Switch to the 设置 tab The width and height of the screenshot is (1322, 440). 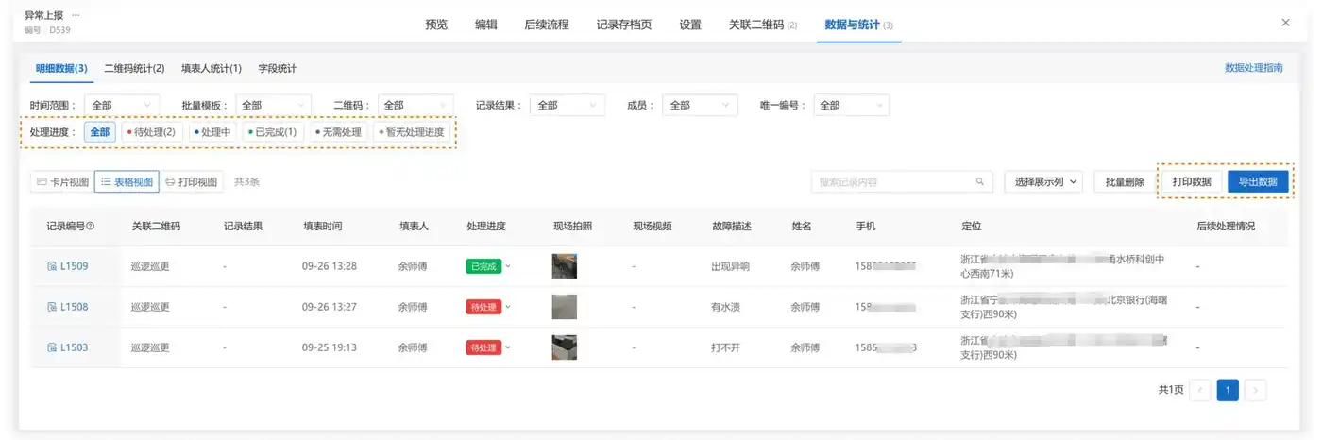tap(690, 25)
